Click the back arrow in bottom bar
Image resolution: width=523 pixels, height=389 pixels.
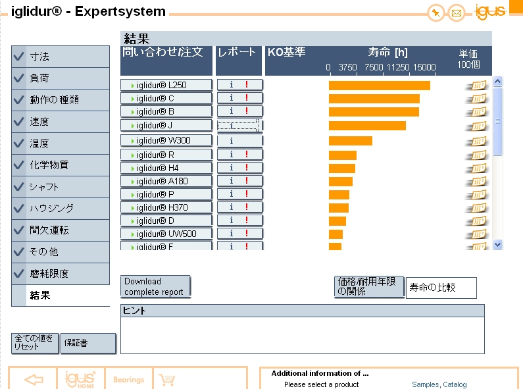point(34,379)
